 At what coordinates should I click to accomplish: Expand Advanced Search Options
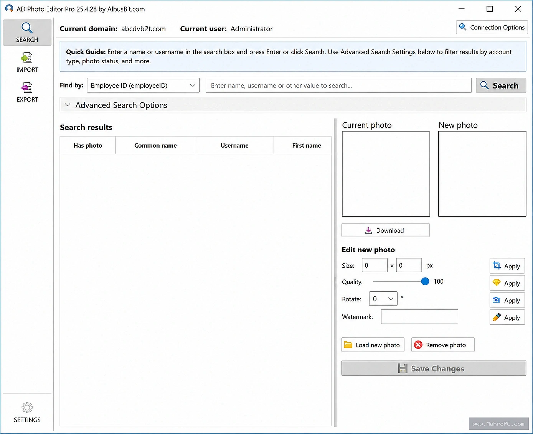coord(293,105)
